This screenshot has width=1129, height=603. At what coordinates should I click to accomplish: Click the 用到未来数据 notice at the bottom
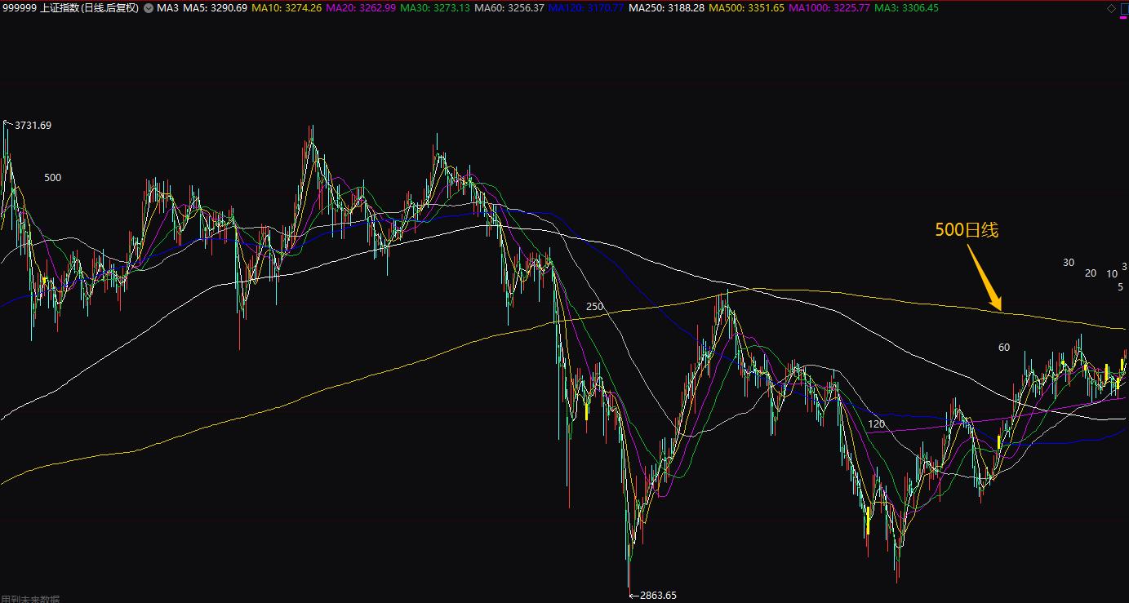pyautogui.click(x=30, y=599)
